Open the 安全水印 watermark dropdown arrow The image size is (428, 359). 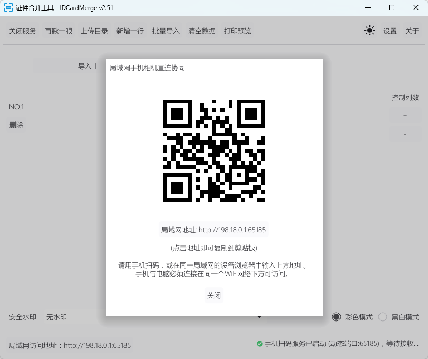pos(259,317)
